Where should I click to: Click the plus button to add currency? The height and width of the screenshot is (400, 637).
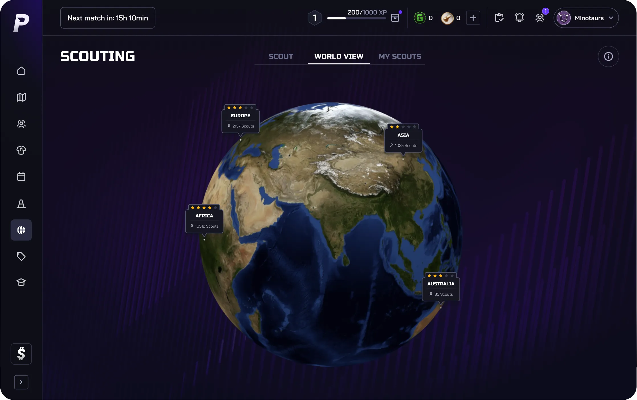[x=473, y=18]
